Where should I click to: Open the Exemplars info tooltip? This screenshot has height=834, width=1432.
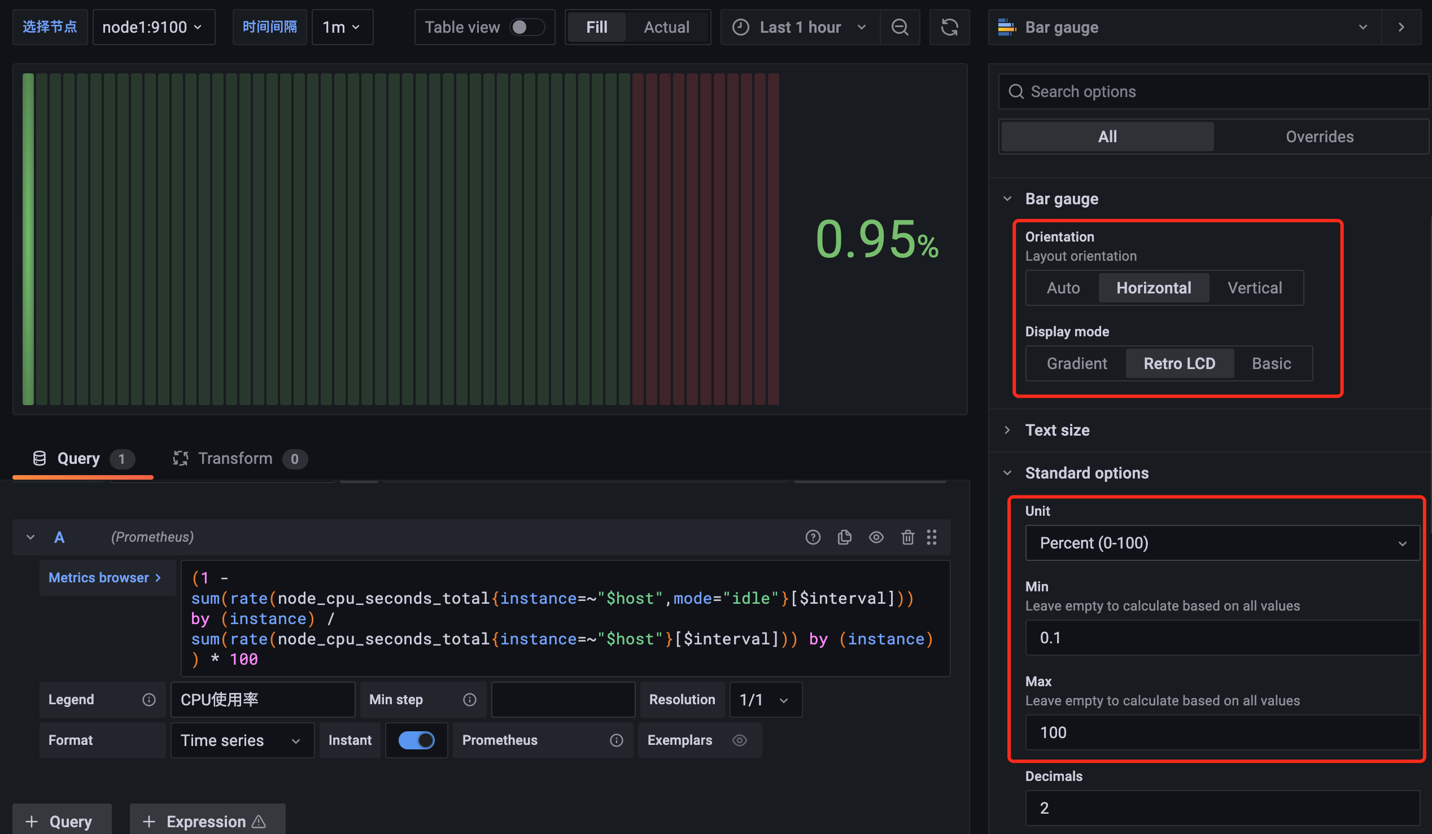pyautogui.click(x=739, y=740)
